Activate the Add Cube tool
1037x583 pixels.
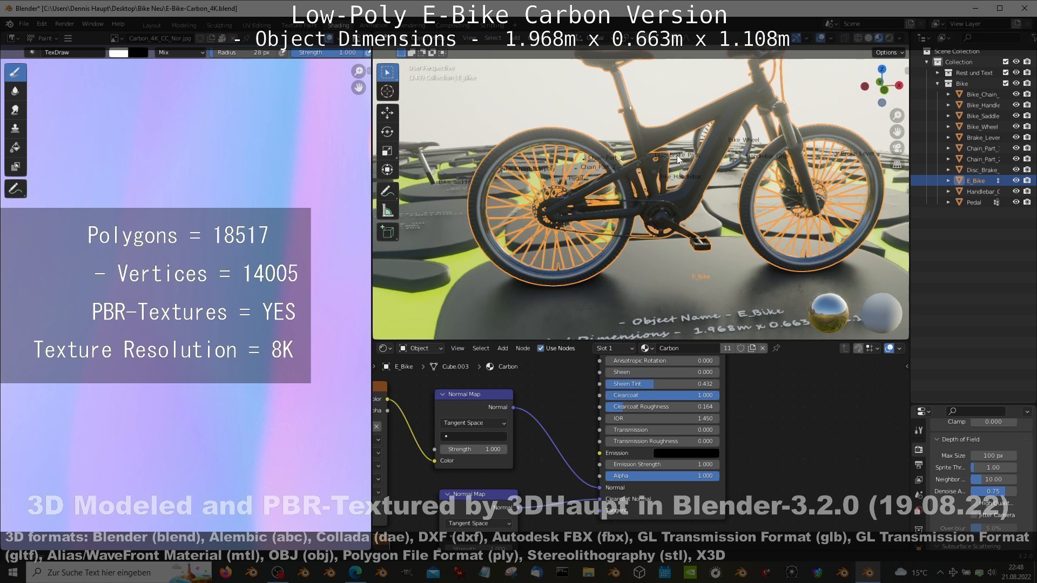tap(387, 232)
